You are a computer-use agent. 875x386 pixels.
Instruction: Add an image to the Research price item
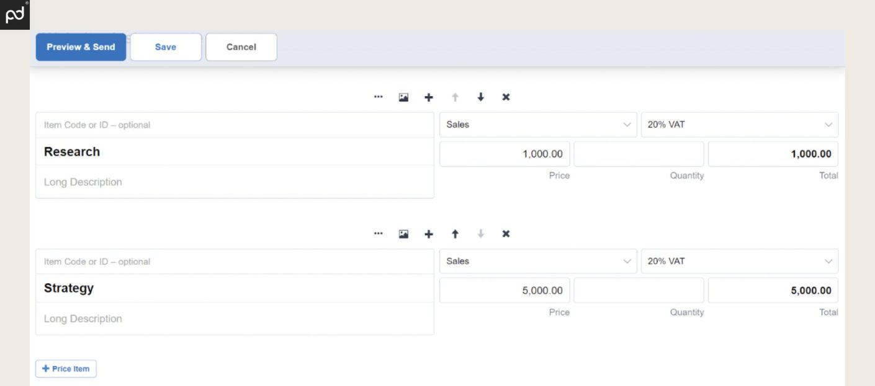click(403, 97)
